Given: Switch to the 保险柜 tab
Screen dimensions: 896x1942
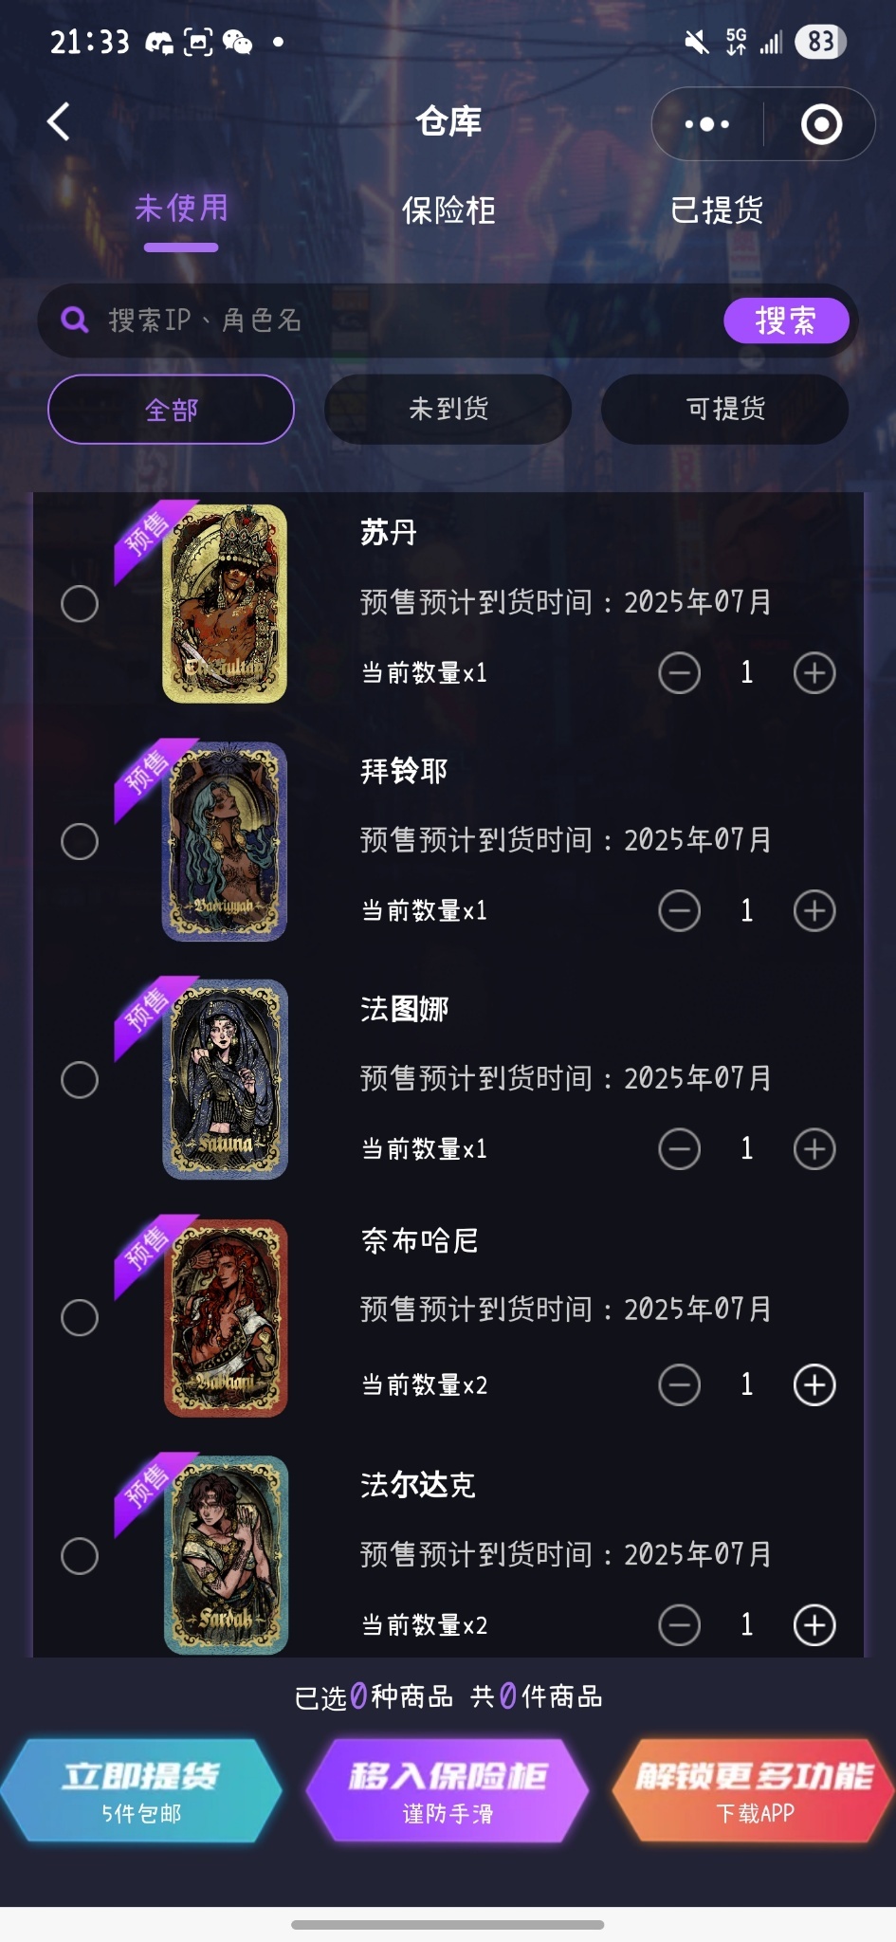Looking at the screenshot, I should [x=448, y=210].
